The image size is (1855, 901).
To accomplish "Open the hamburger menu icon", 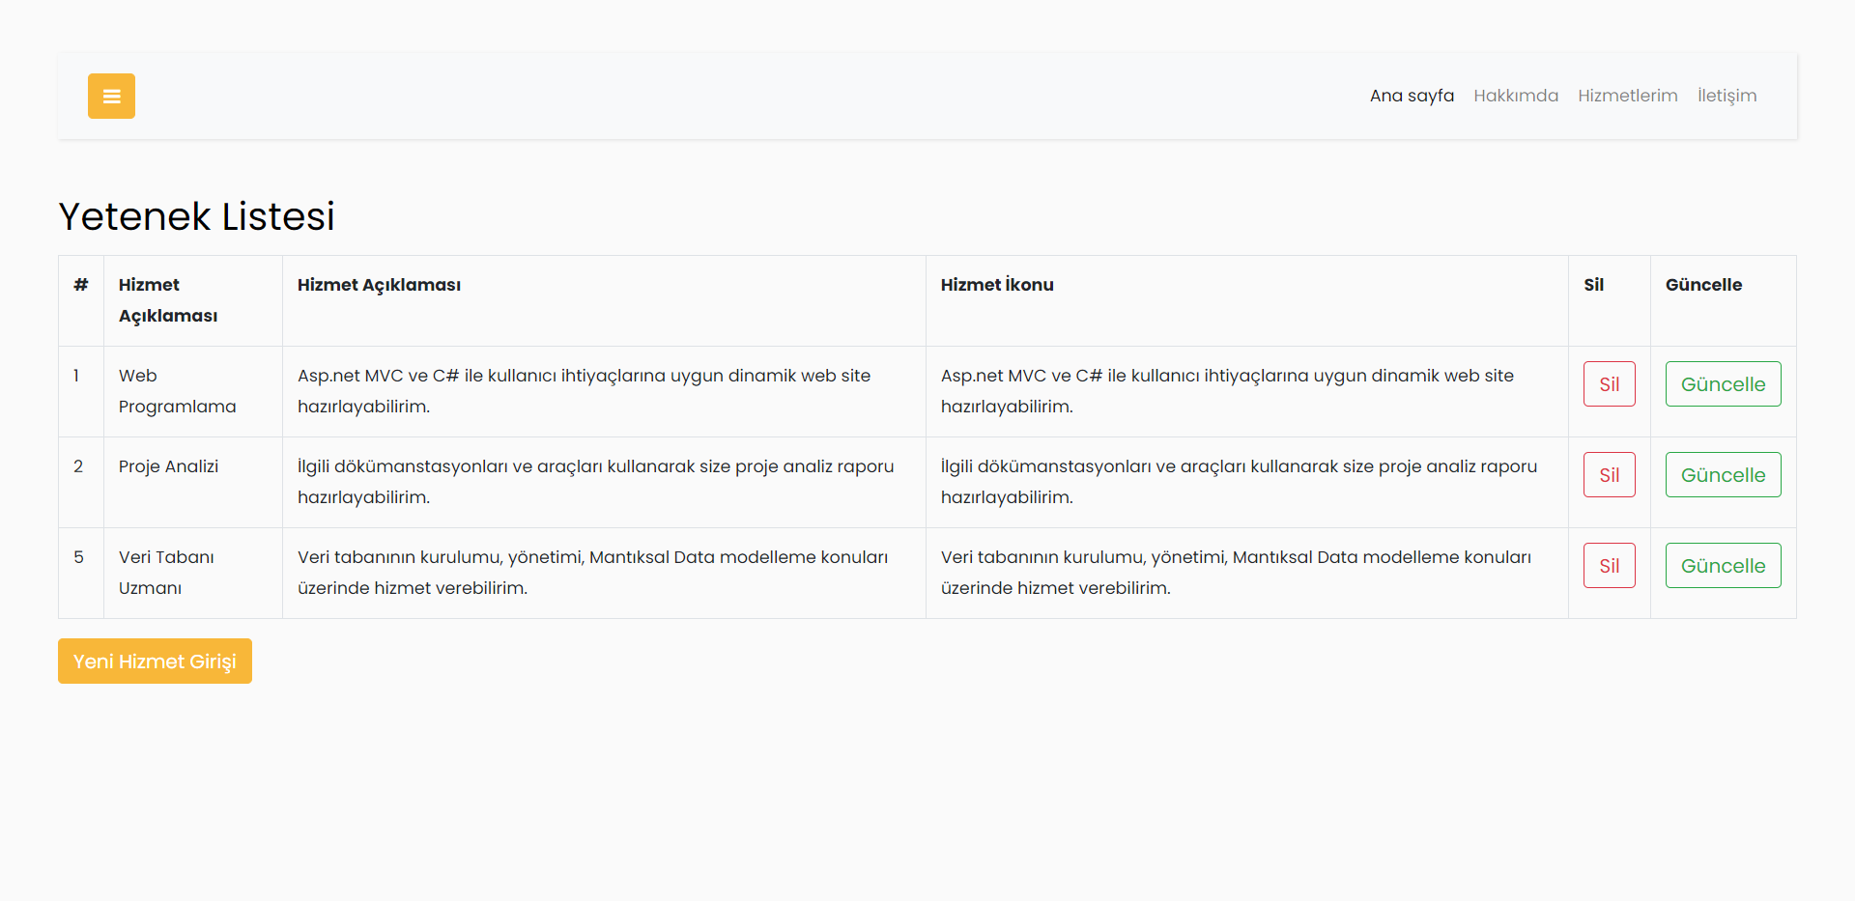I will (111, 96).
